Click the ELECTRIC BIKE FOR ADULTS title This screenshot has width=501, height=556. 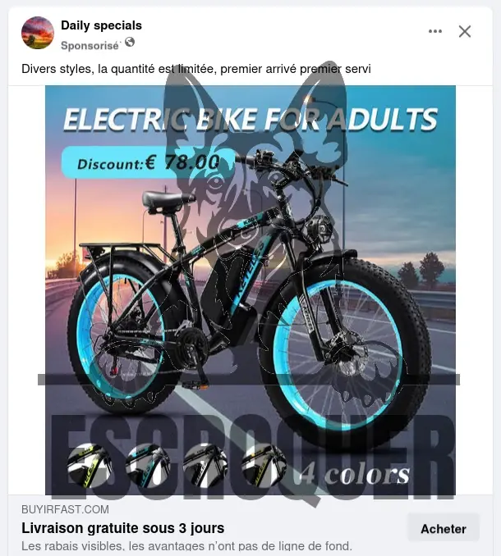point(250,120)
